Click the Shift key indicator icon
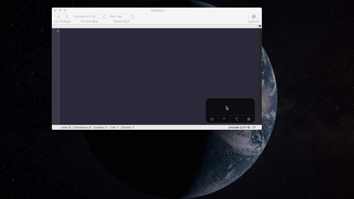354x199 pixels. [212, 119]
